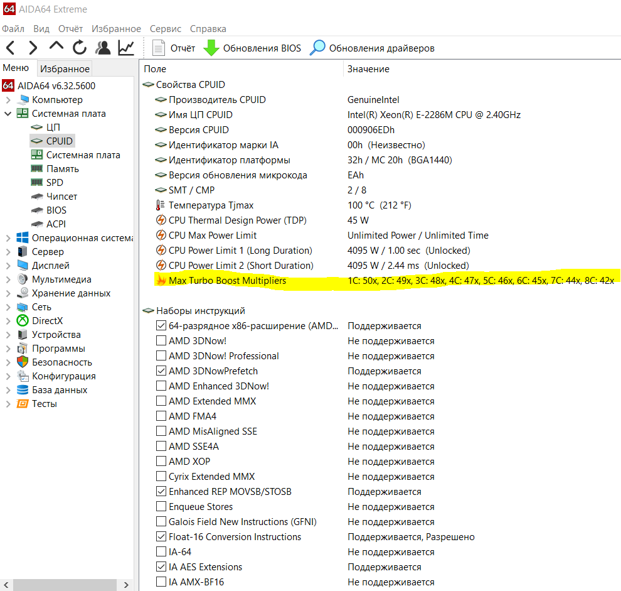The height and width of the screenshot is (591, 621).
Task: Click the База данных database icon
Action: (x=23, y=390)
